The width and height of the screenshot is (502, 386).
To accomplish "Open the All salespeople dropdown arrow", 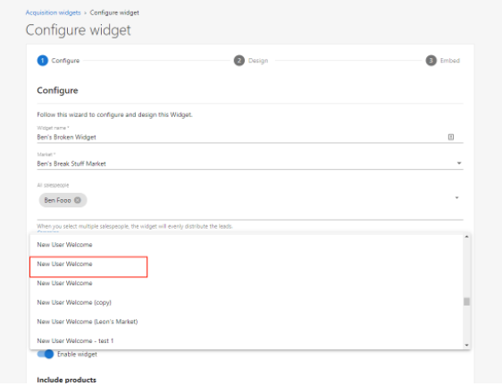I will click(x=456, y=198).
